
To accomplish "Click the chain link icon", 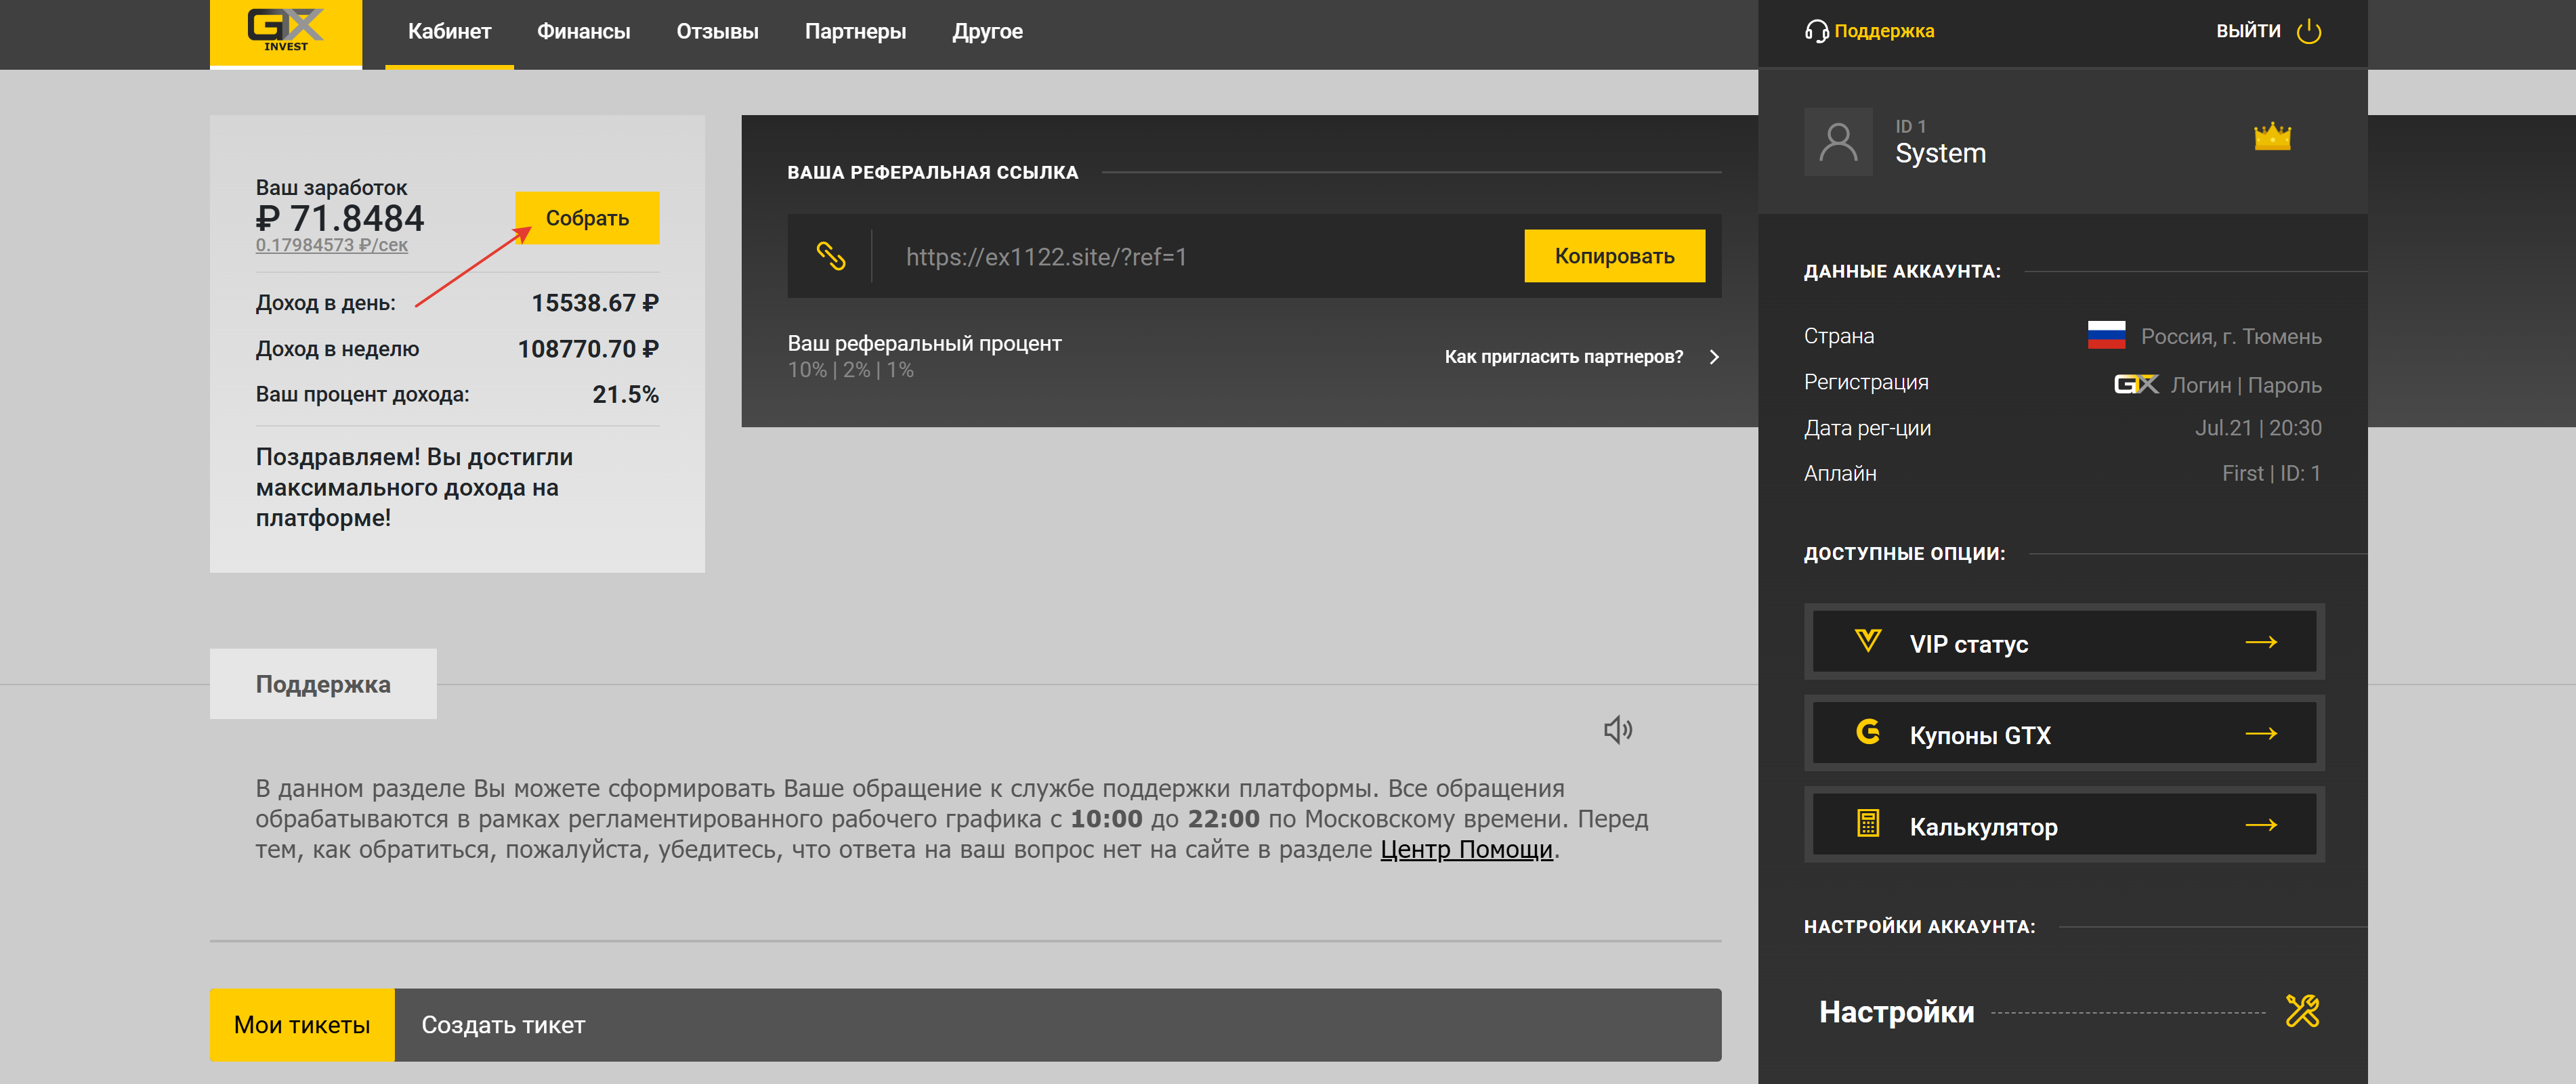I will (830, 256).
